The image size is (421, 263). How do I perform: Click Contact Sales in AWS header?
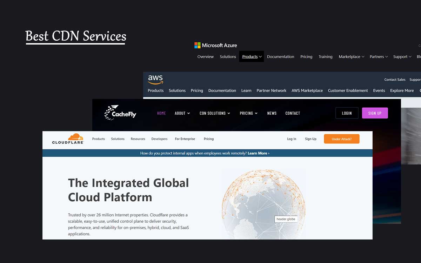tap(395, 80)
